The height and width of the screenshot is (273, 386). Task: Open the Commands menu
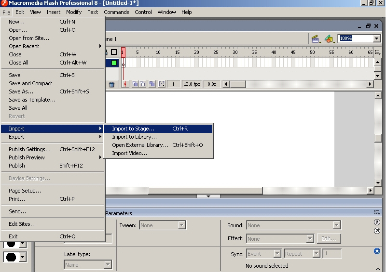click(116, 12)
